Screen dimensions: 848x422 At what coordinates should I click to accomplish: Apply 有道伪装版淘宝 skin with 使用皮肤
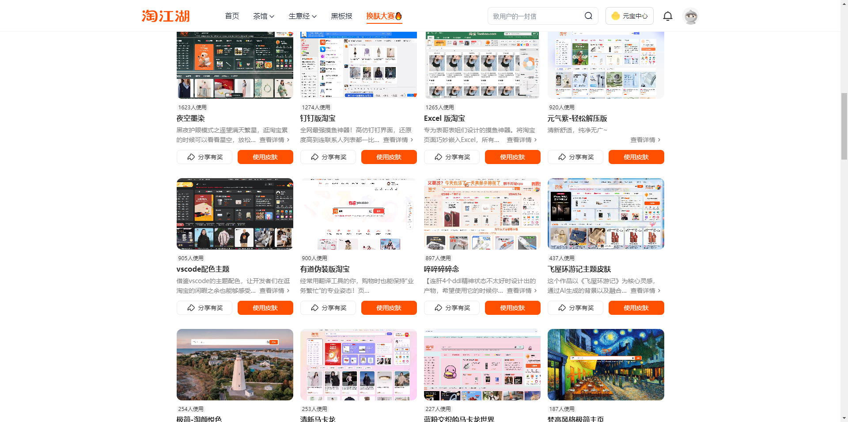point(389,308)
